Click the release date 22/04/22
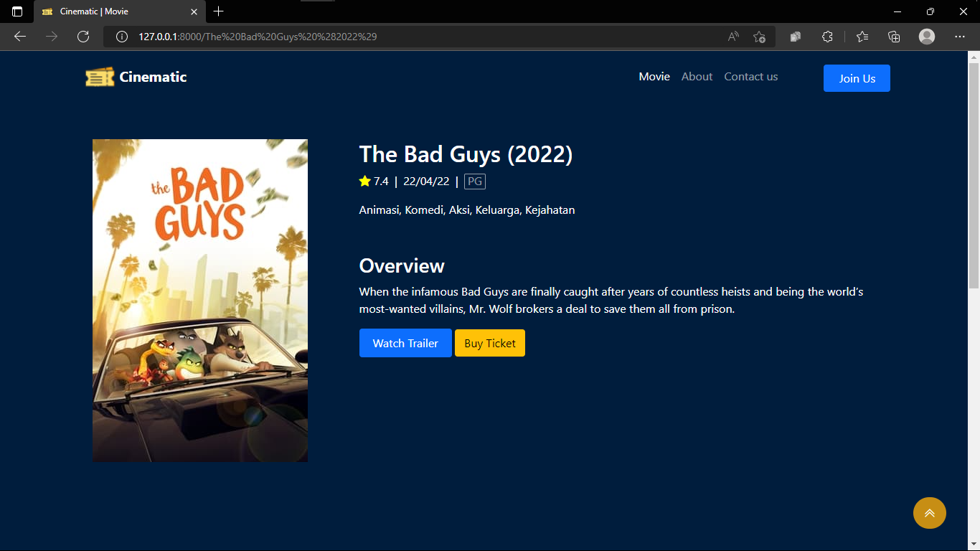 coord(426,182)
